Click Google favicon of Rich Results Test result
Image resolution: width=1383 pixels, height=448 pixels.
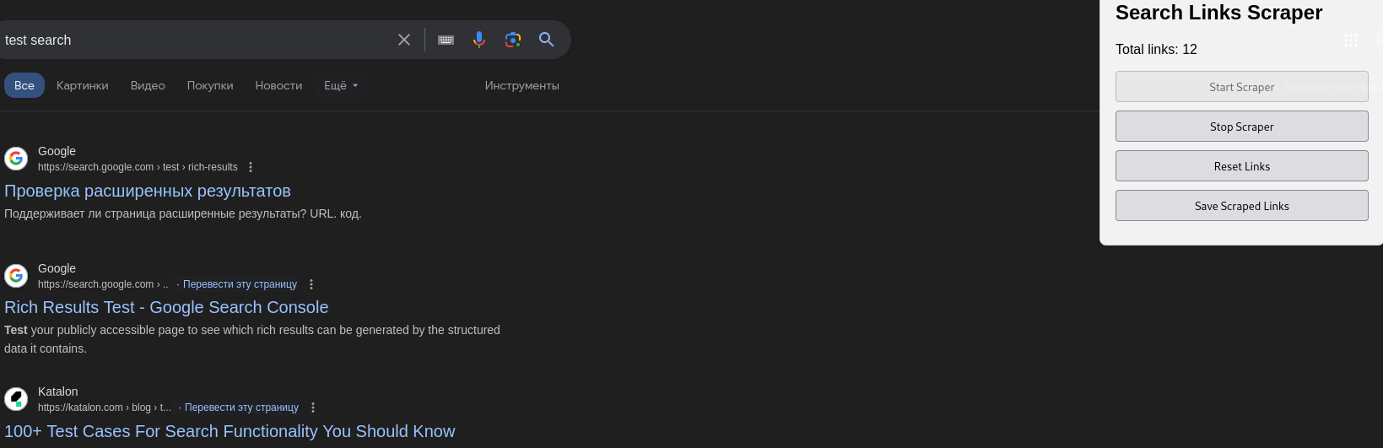pyautogui.click(x=16, y=275)
